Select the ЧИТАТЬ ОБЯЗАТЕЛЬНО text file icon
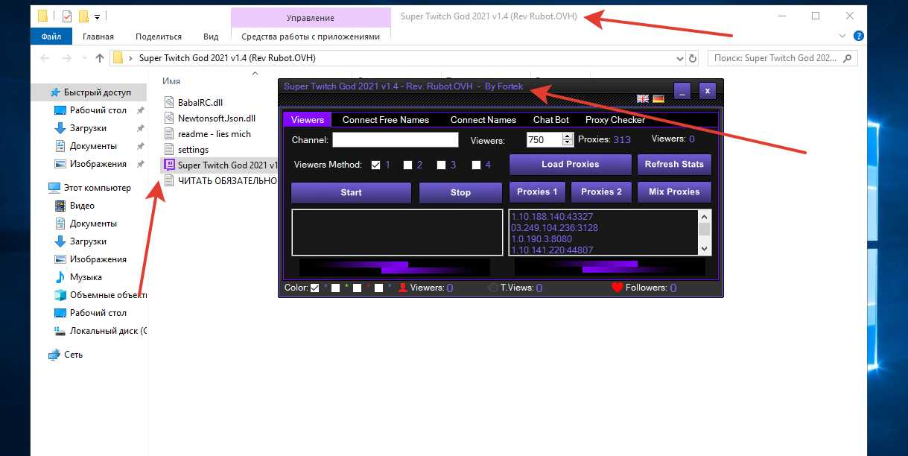The height and width of the screenshot is (456, 908). tap(169, 180)
